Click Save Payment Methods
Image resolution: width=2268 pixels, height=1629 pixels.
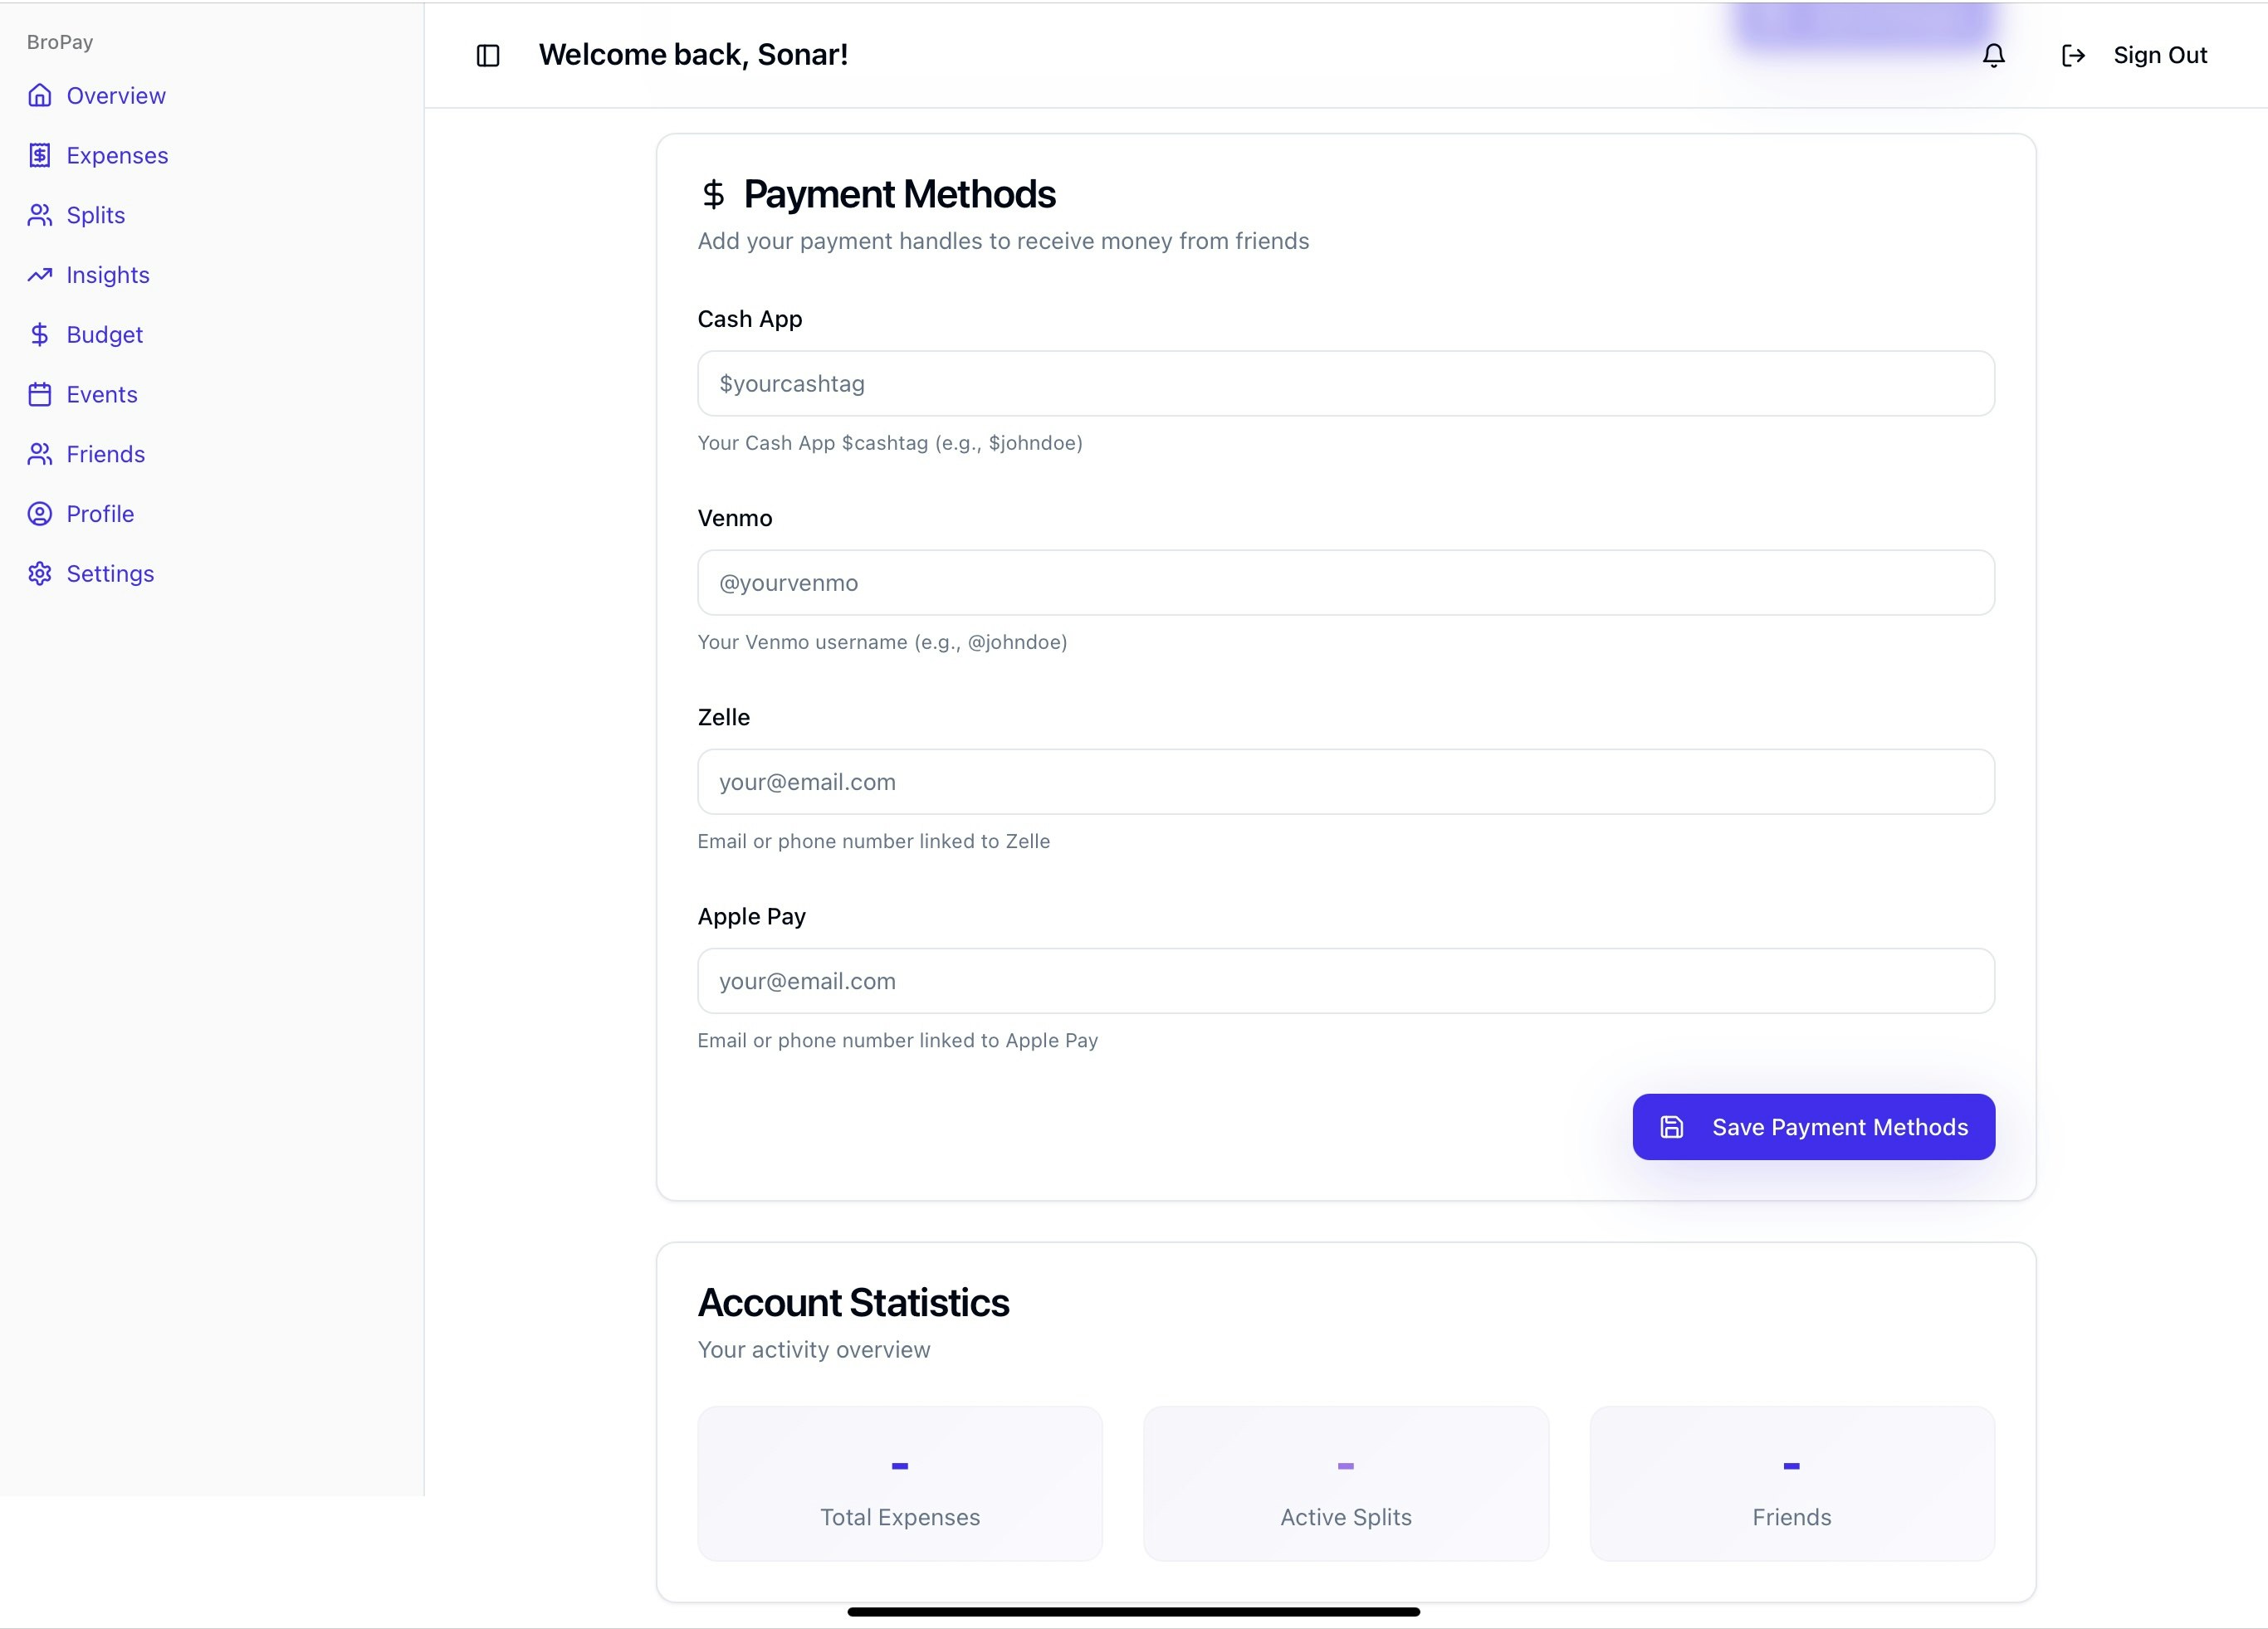[1813, 1126]
